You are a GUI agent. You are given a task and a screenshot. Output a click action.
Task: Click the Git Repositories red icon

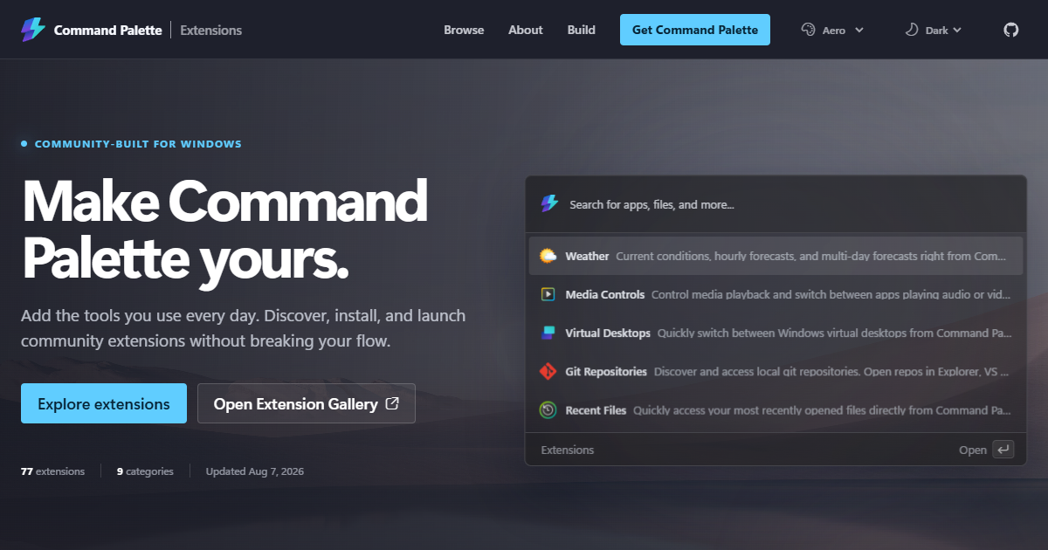coord(548,371)
